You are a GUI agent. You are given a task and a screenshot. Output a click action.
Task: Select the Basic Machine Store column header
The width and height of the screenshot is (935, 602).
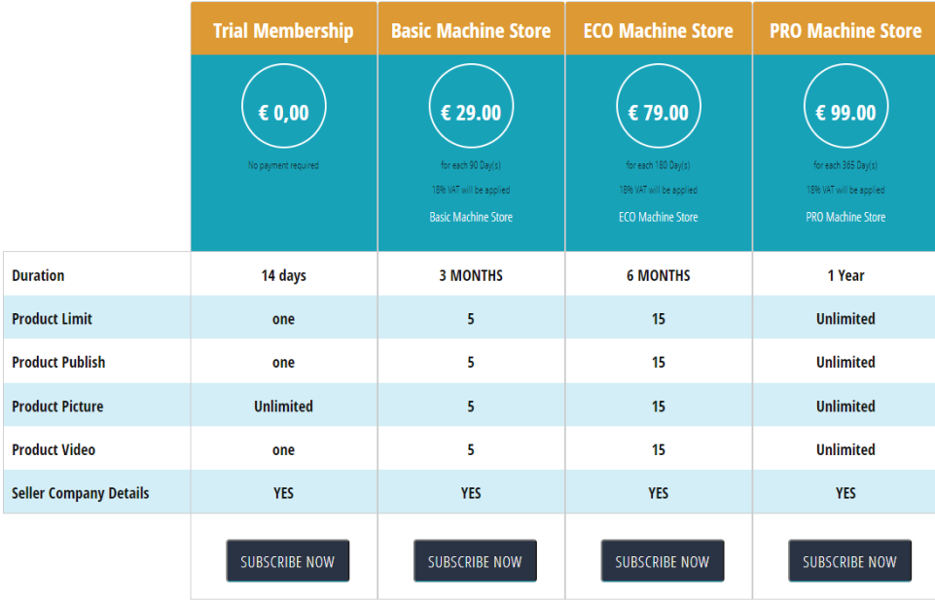tap(471, 30)
